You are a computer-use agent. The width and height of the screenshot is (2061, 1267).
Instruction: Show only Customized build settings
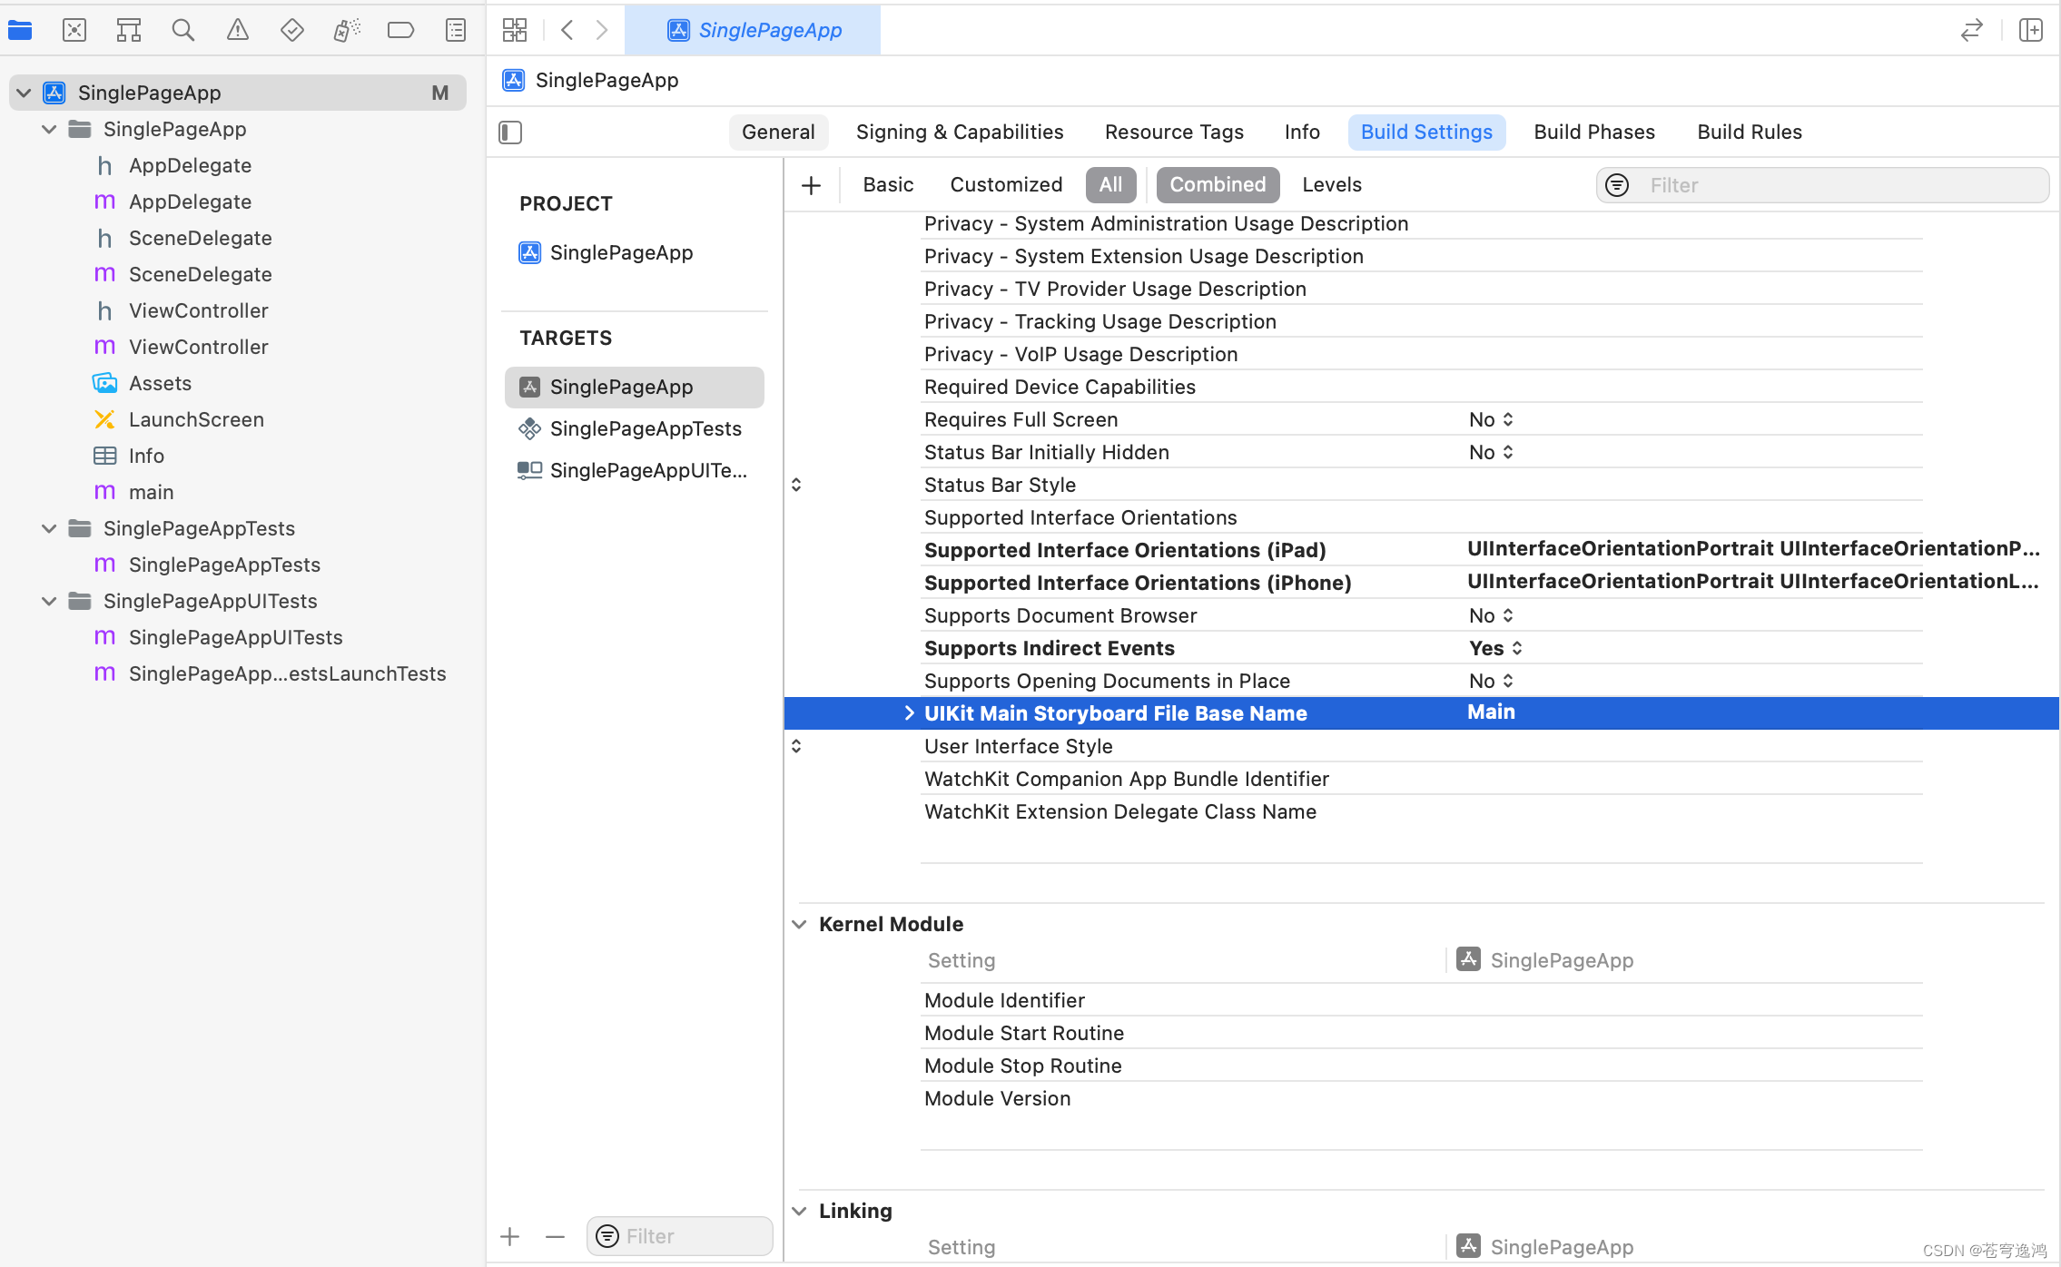coord(1006,184)
